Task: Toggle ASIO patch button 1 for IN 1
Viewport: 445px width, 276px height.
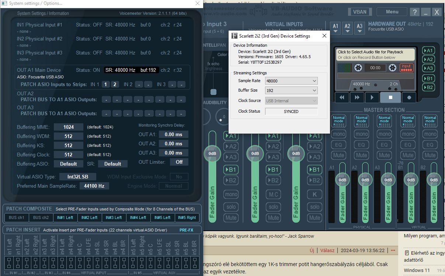Action: click(105, 84)
